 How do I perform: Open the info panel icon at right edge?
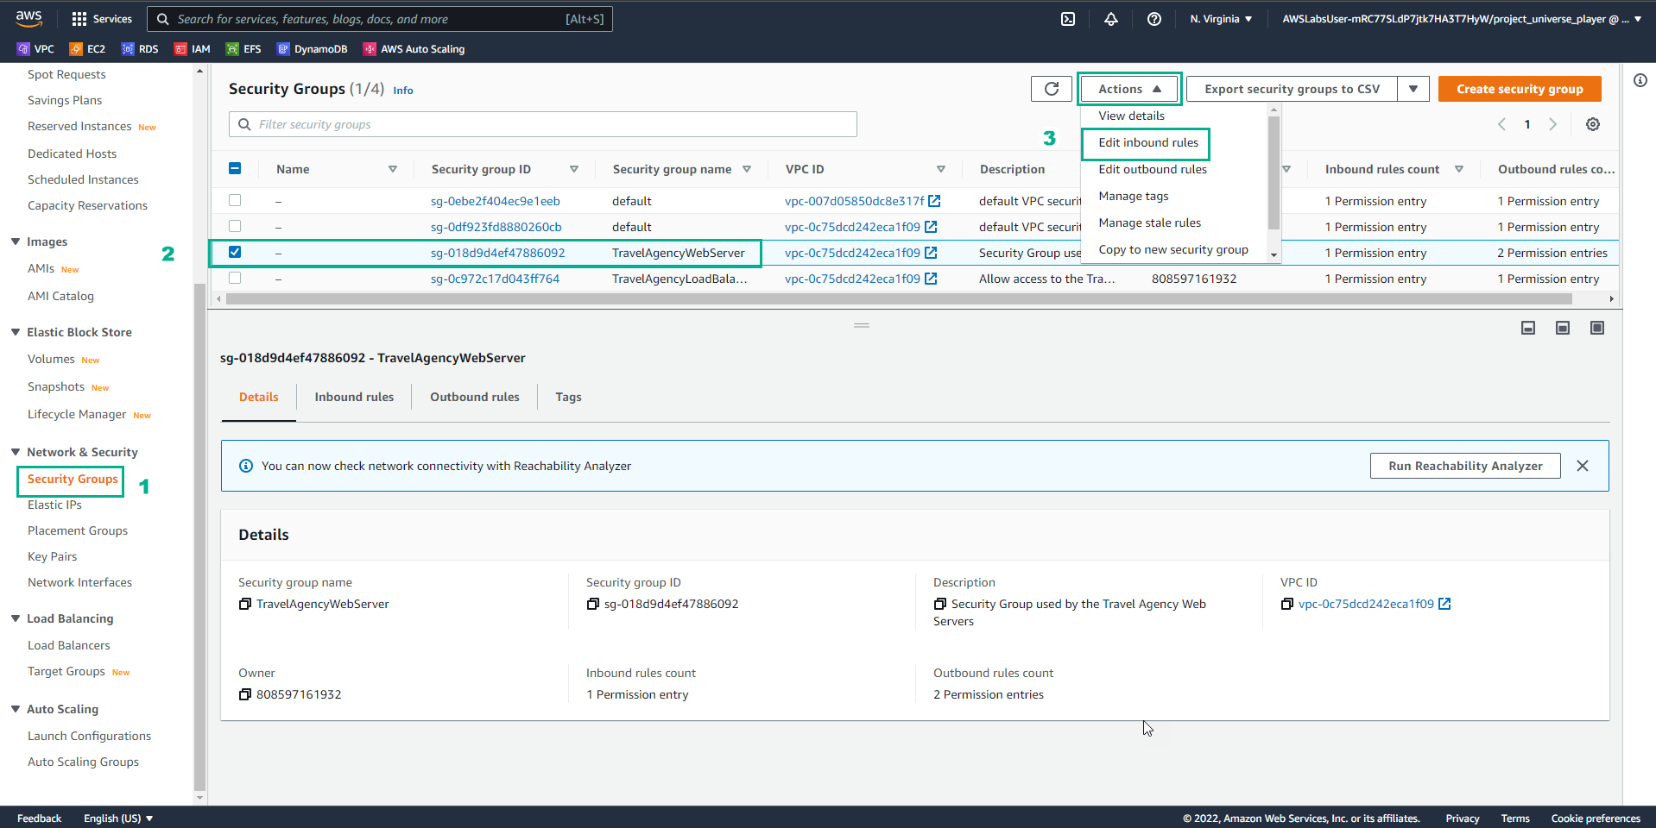[1640, 80]
